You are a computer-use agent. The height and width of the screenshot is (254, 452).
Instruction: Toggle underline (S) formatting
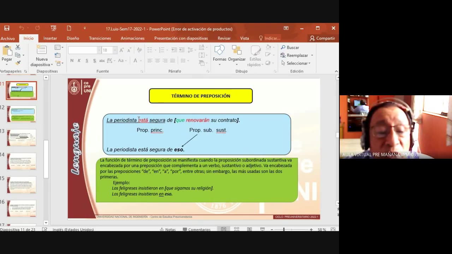pyautogui.click(x=87, y=61)
